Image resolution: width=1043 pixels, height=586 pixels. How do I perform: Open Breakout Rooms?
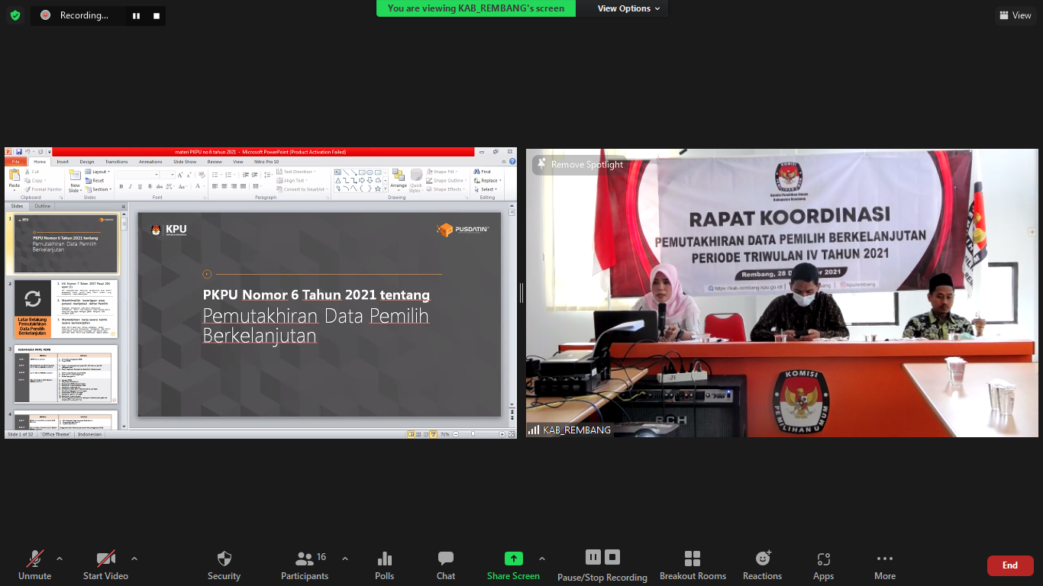693,565
